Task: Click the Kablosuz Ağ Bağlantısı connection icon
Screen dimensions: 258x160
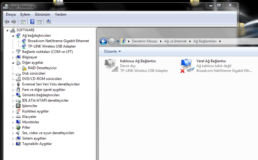Action: (111, 66)
